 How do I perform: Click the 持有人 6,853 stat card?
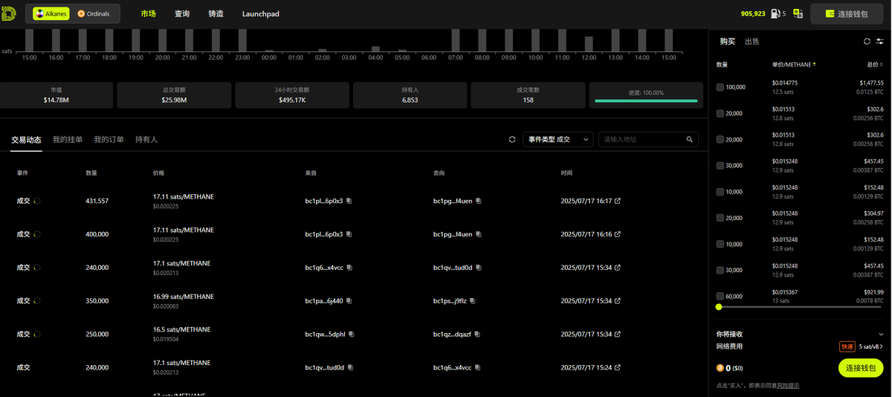410,95
